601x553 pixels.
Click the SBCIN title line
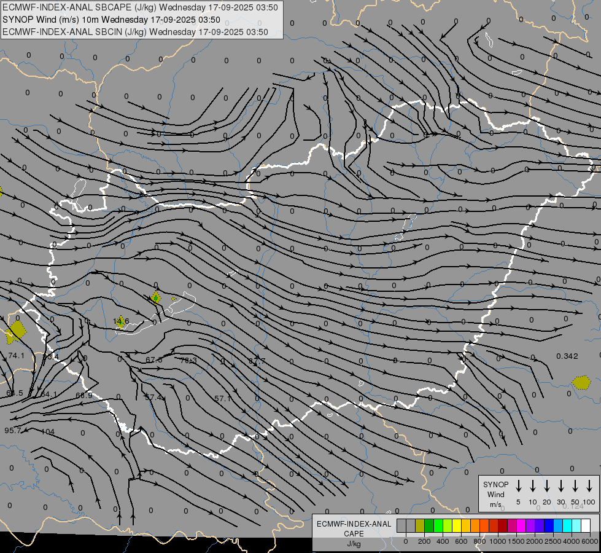135,32
